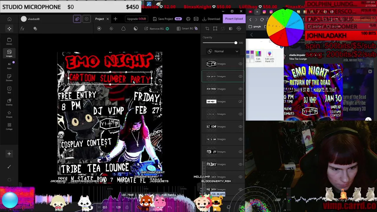Click Edit with Paint 3D in Paint
Viewport: 377px width, 212px height.
tap(269, 57)
